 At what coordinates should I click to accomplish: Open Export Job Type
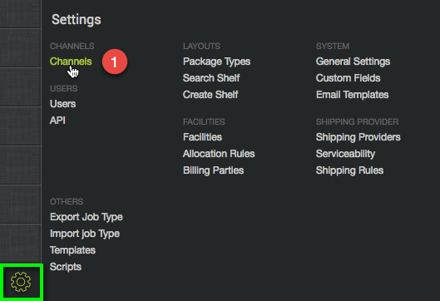pos(87,217)
